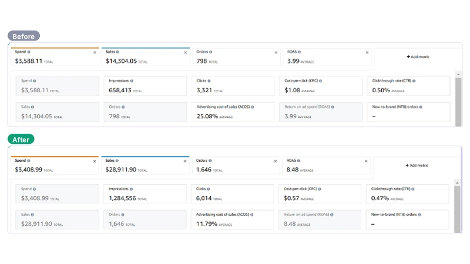Remove the Orders metric in the After panel
Image resolution: width=470 pixels, height=264 pixels.
[276, 161]
